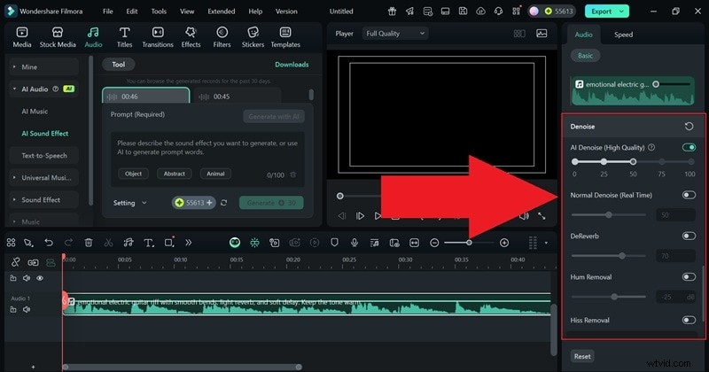Image resolution: width=709 pixels, height=372 pixels.
Task: Open the Tools menu in the menu bar
Action: coord(159,12)
